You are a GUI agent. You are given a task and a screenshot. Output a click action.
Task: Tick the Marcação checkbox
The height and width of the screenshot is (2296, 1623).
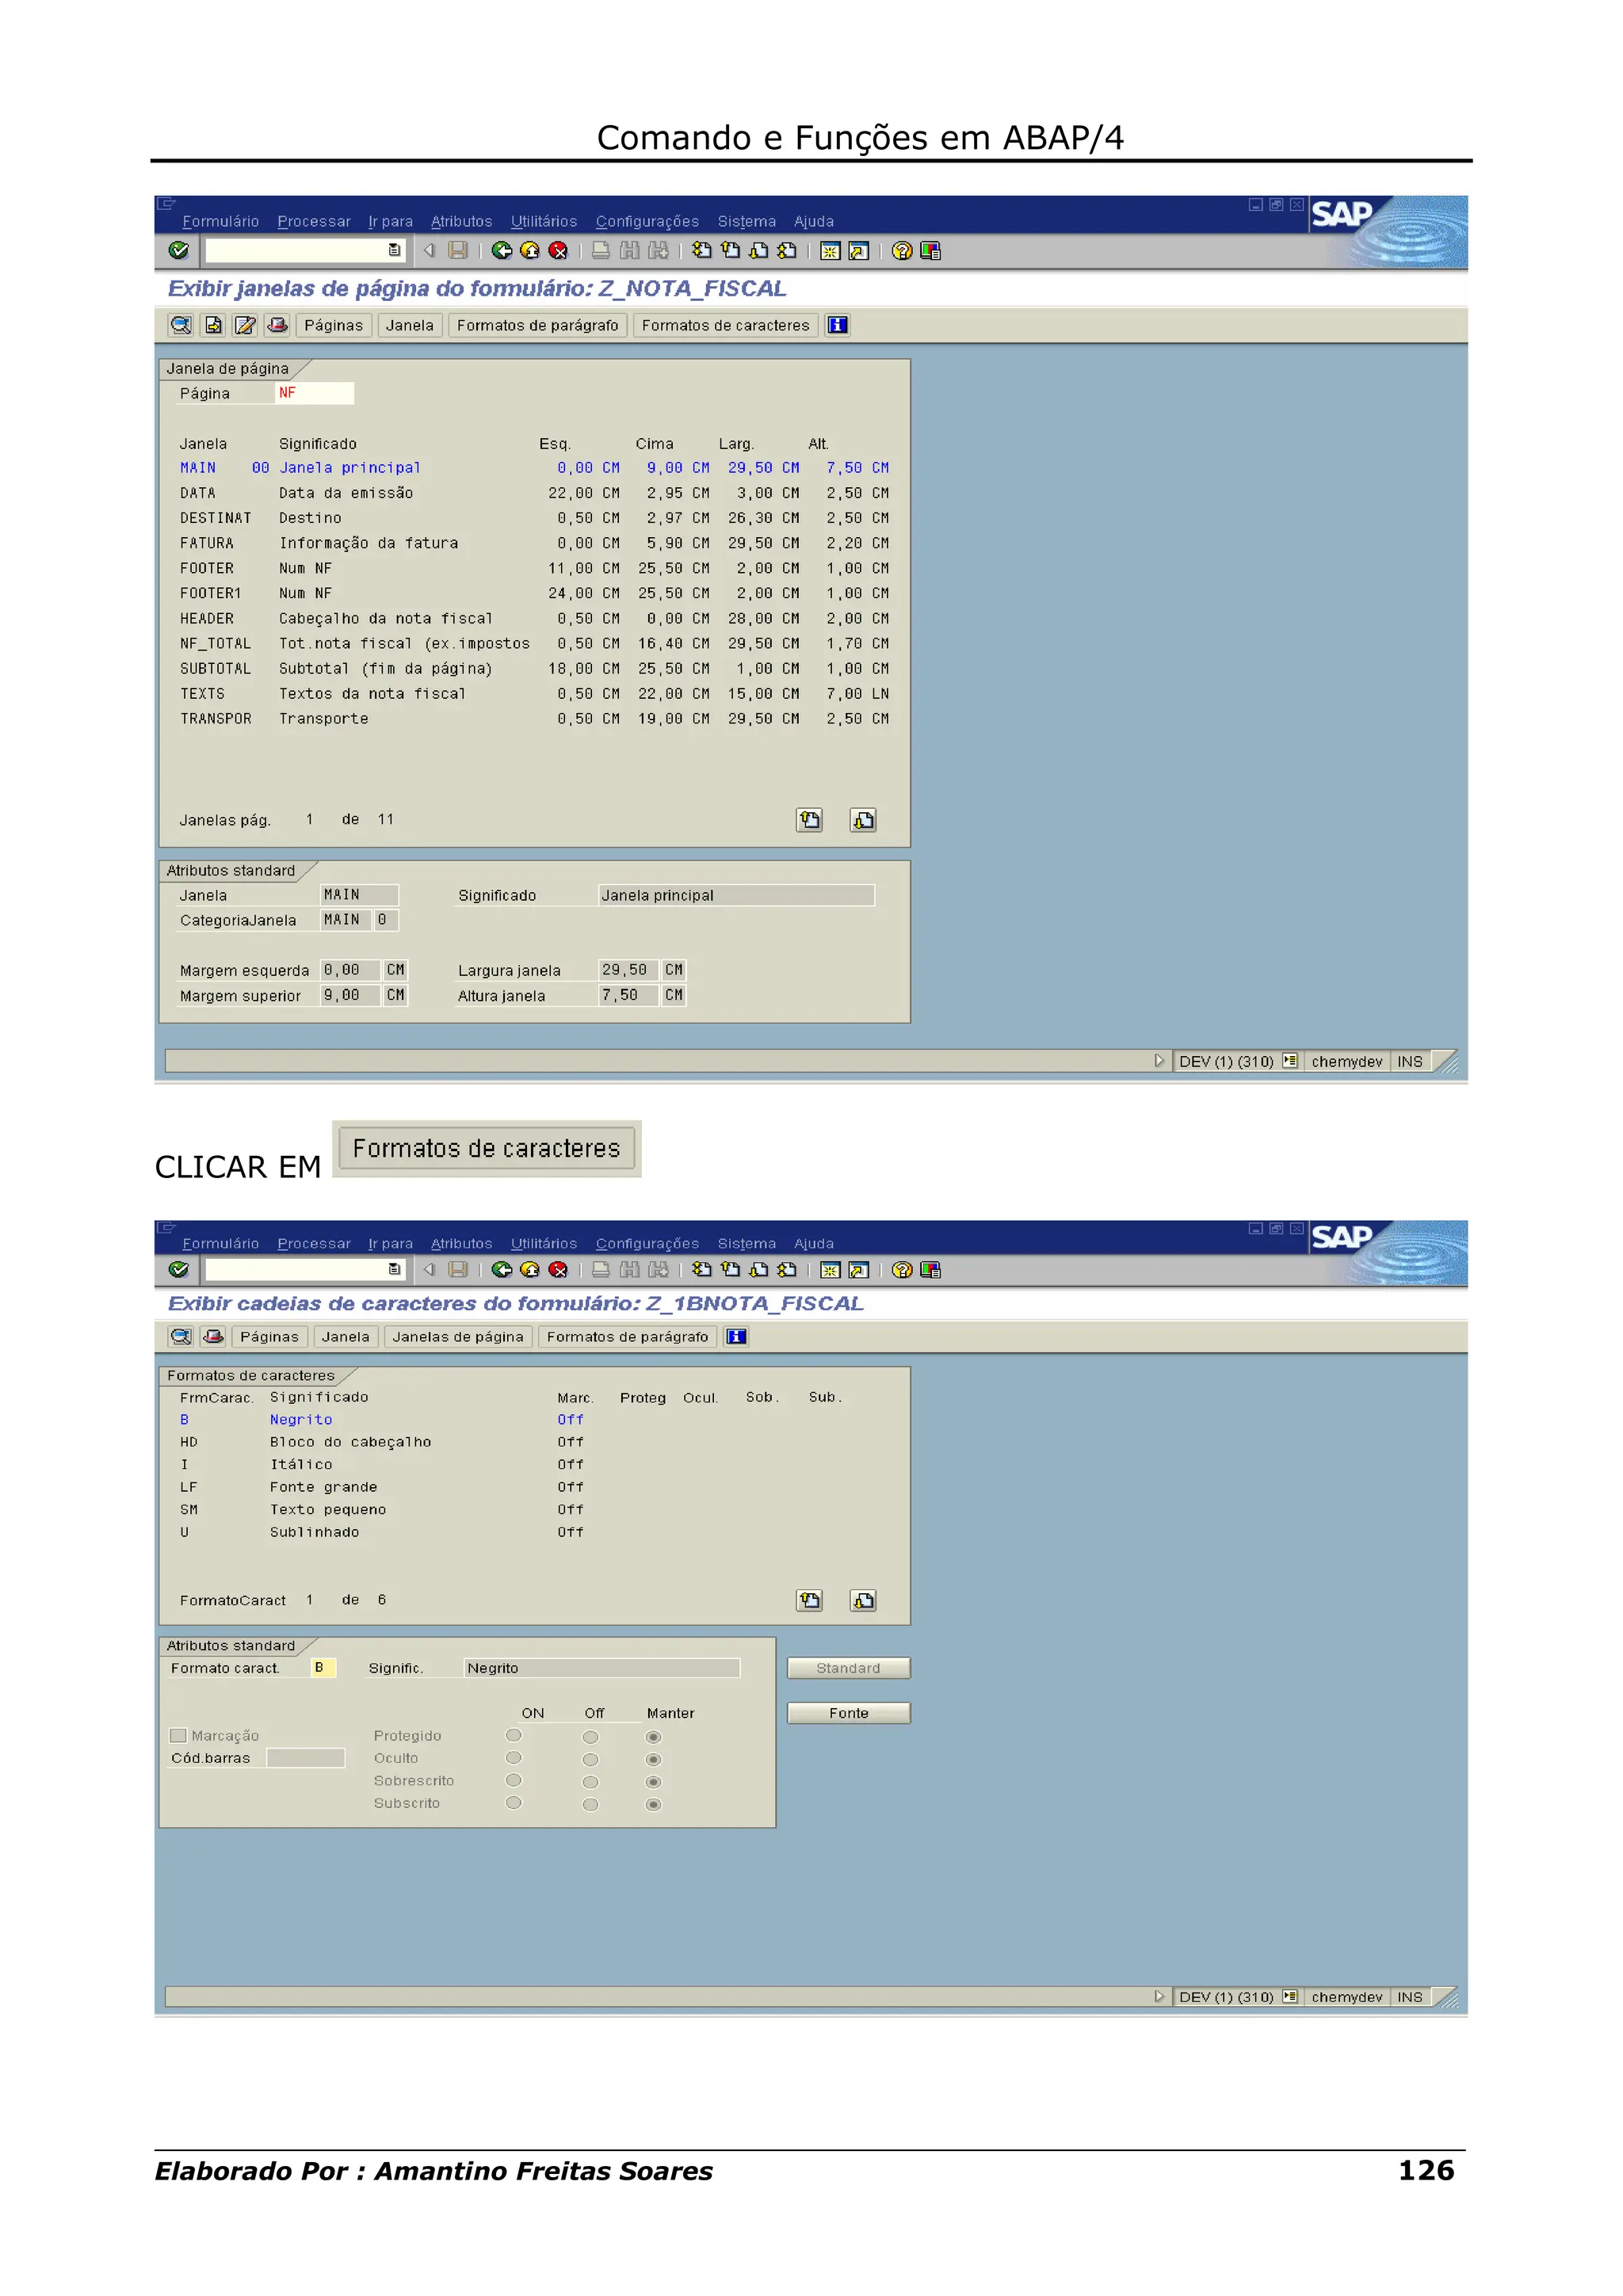tap(179, 1736)
